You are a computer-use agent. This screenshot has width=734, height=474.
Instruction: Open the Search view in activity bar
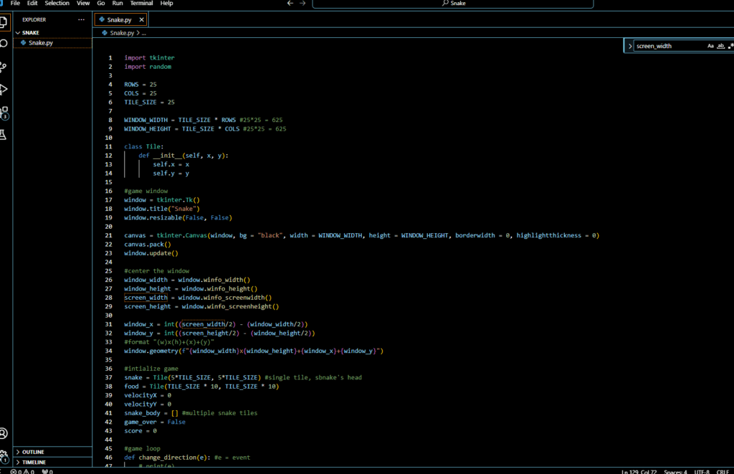(x=4, y=43)
